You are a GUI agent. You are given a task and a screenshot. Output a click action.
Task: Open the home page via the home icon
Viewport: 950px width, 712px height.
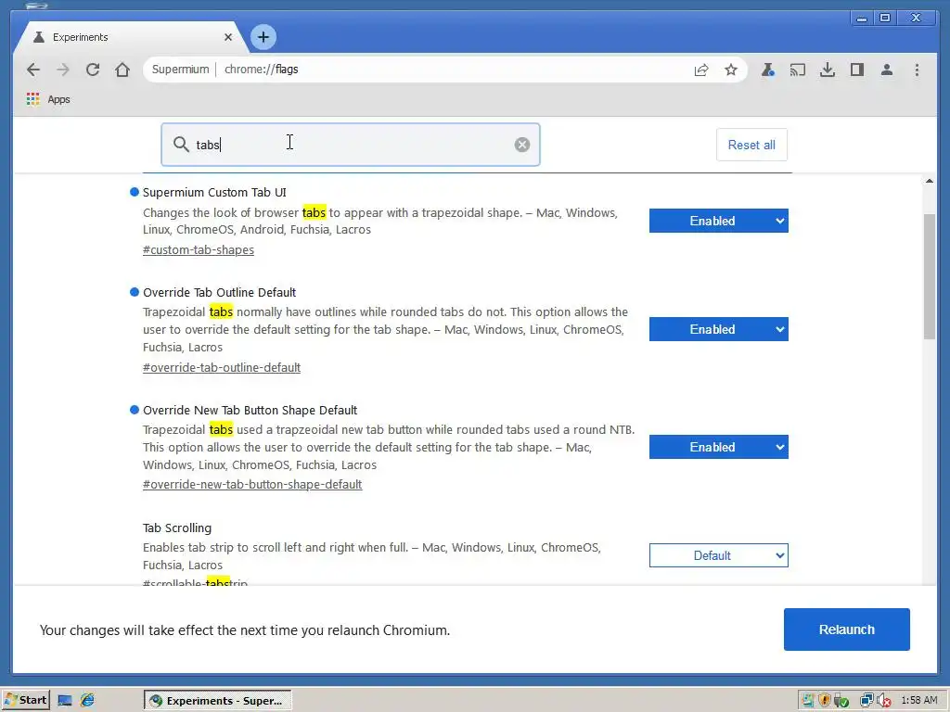point(122,70)
